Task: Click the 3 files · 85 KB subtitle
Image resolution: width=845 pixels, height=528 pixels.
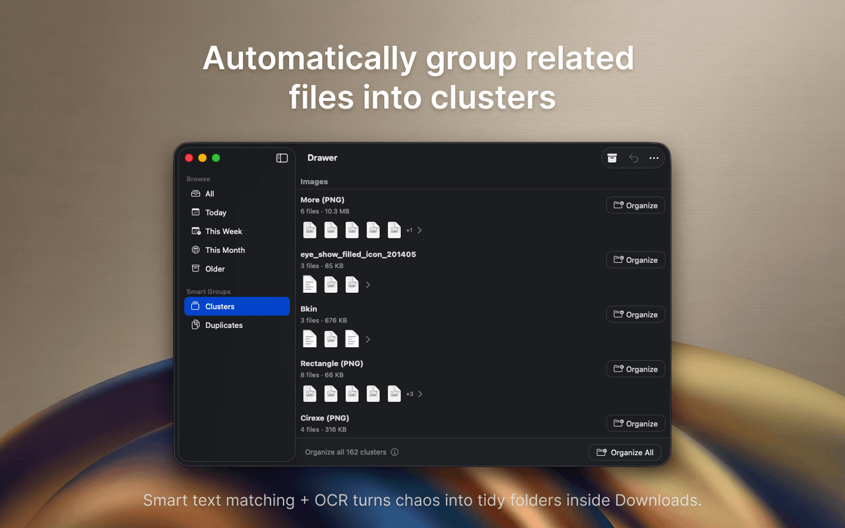Action: pos(322,266)
